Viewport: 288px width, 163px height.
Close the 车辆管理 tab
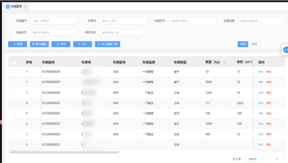25,7
